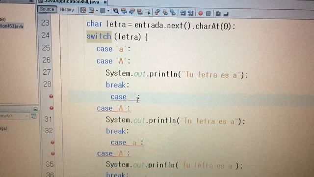The height and width of the screenshot is (177, 314).
Task: Click the grayed Forward navigation icon
Action: tap(103, 10)
